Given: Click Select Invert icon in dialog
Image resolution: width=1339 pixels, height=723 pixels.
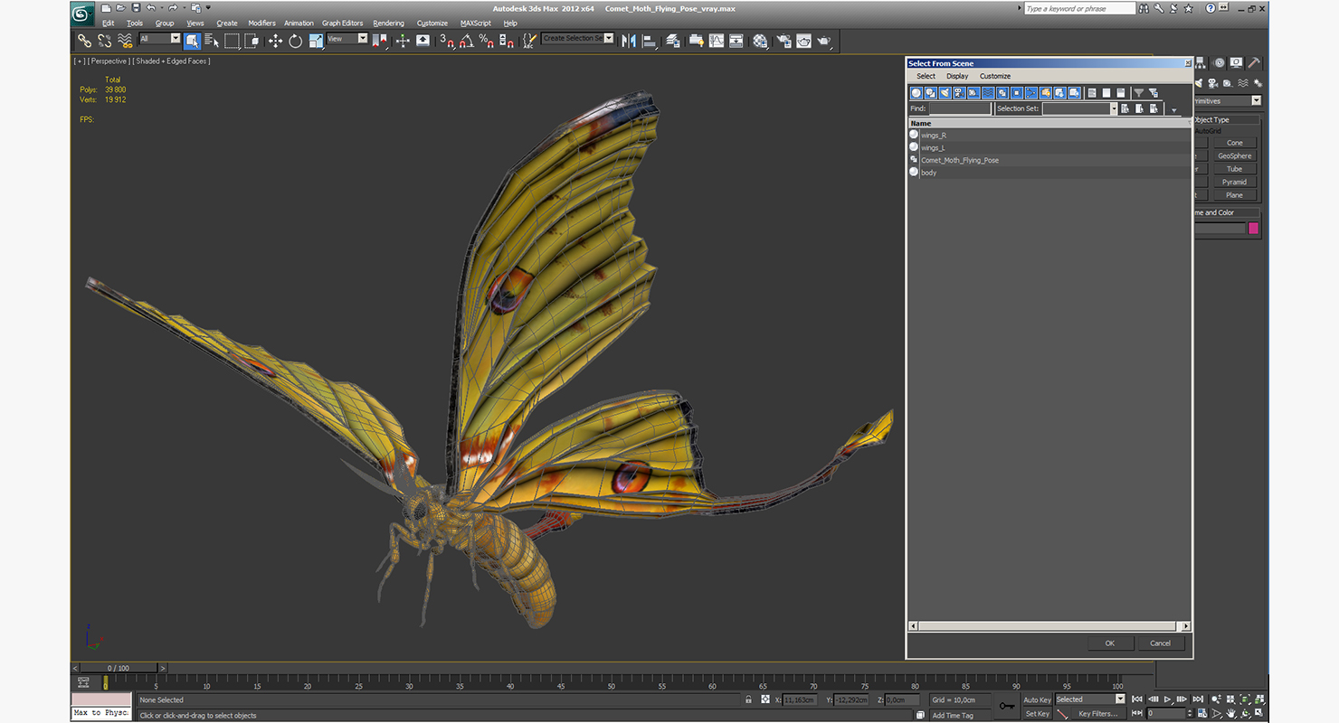Looking at the screenshot, I should point(1121,92).
